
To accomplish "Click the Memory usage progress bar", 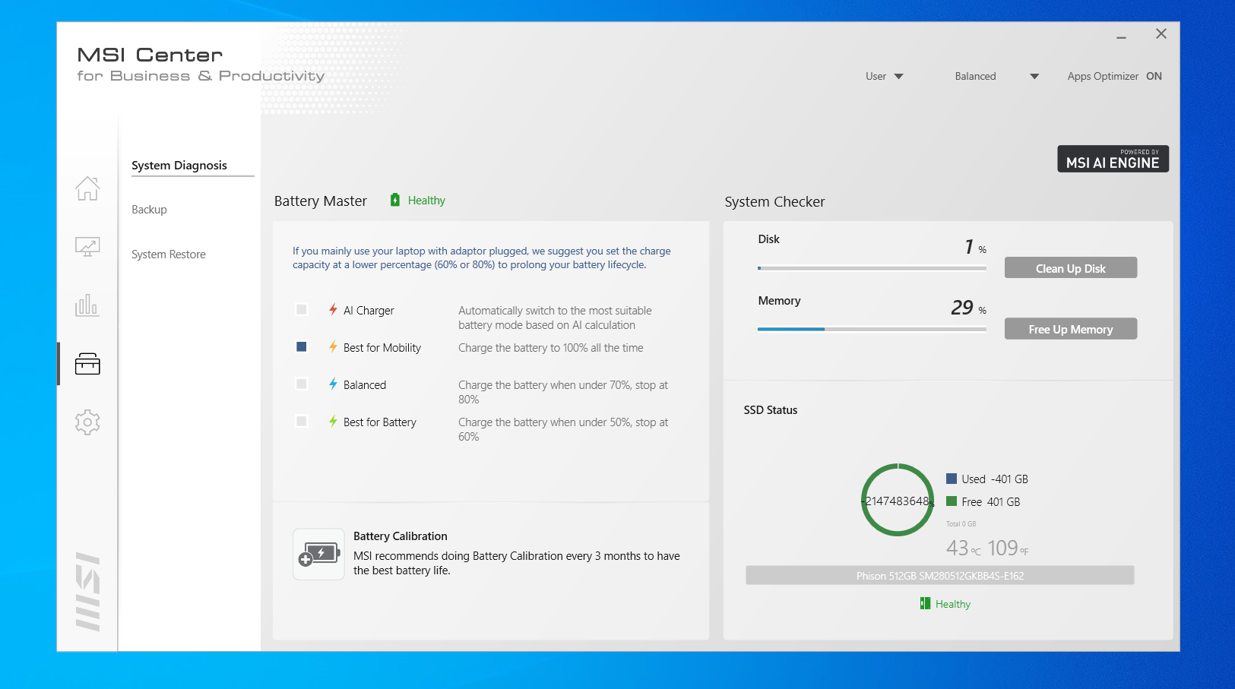I will pos(872,329).
